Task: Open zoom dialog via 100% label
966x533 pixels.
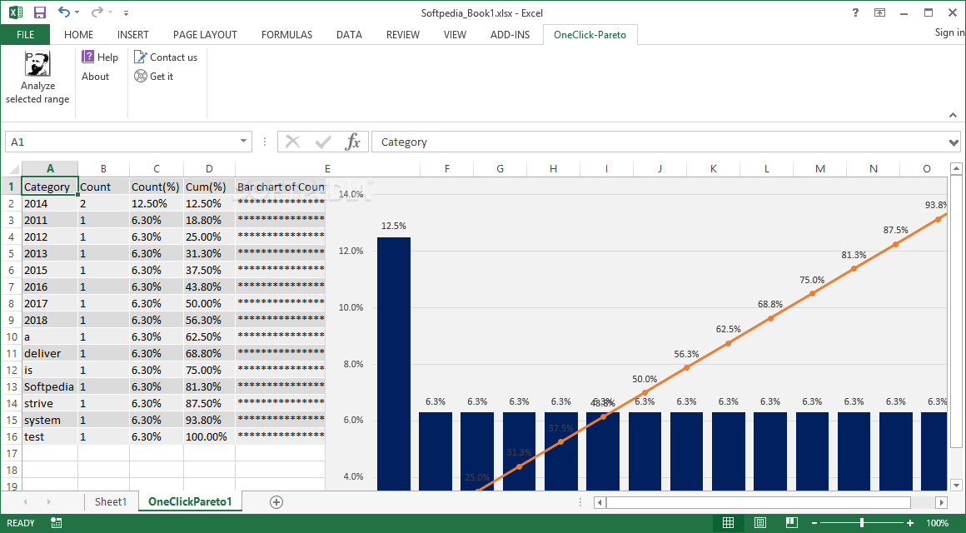Action: [937, 523]
